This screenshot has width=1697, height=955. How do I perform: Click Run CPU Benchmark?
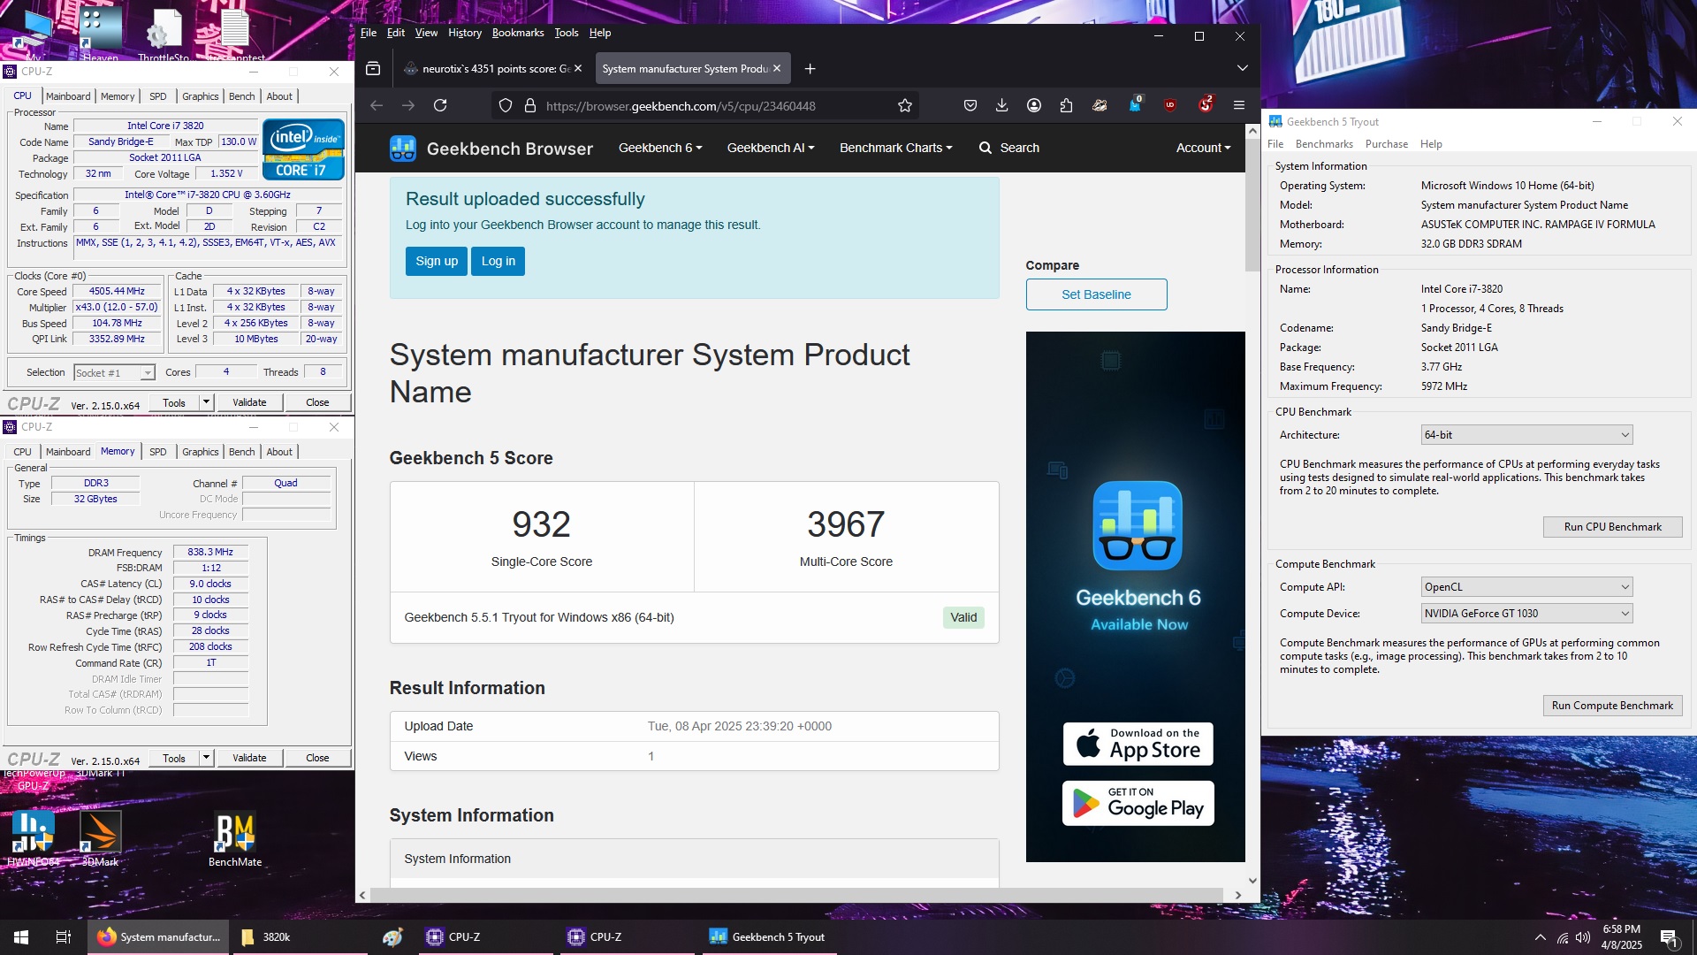point(1612,527)
